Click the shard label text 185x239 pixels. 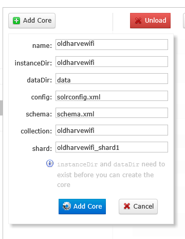pos(42,148)
